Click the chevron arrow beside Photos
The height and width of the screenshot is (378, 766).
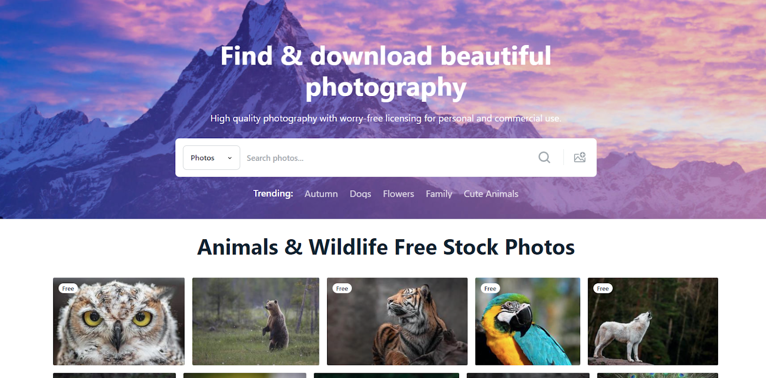point(230,158)
